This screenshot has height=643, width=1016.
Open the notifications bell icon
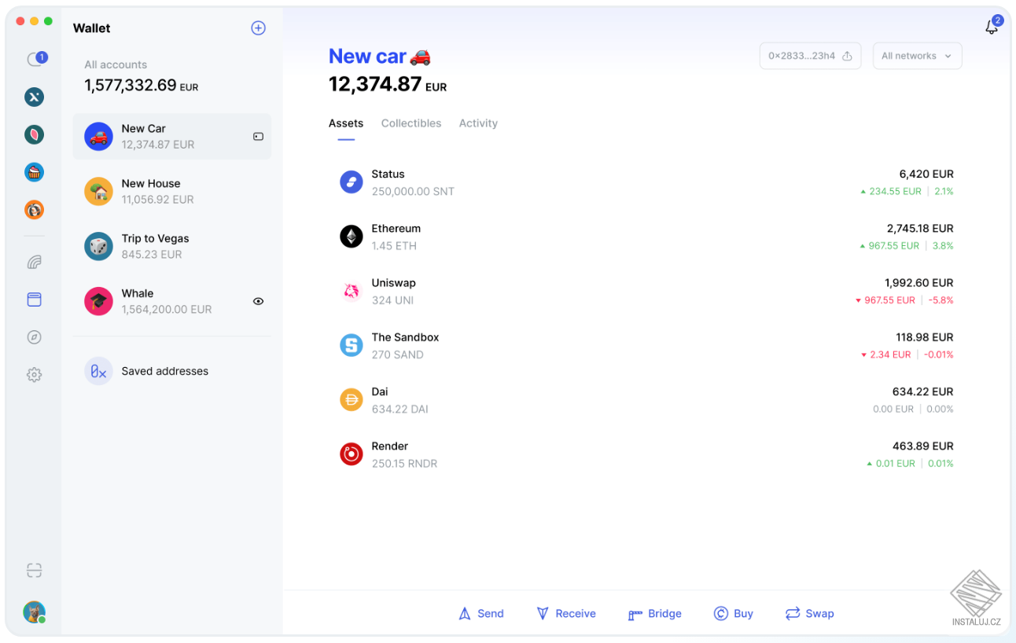[x=992, y=28]
